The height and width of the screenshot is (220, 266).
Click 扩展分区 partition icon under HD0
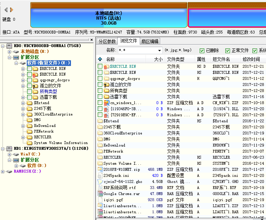[16, 57]
